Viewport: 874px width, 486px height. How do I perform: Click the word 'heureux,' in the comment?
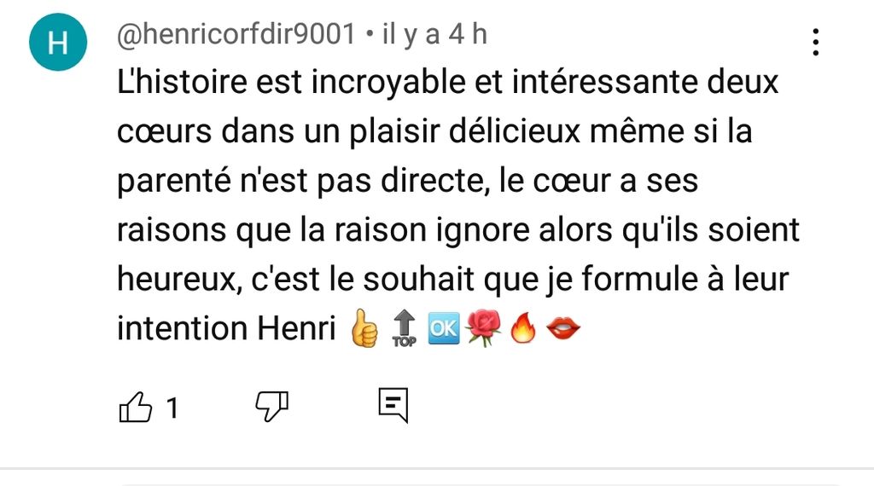coord(179,279)
